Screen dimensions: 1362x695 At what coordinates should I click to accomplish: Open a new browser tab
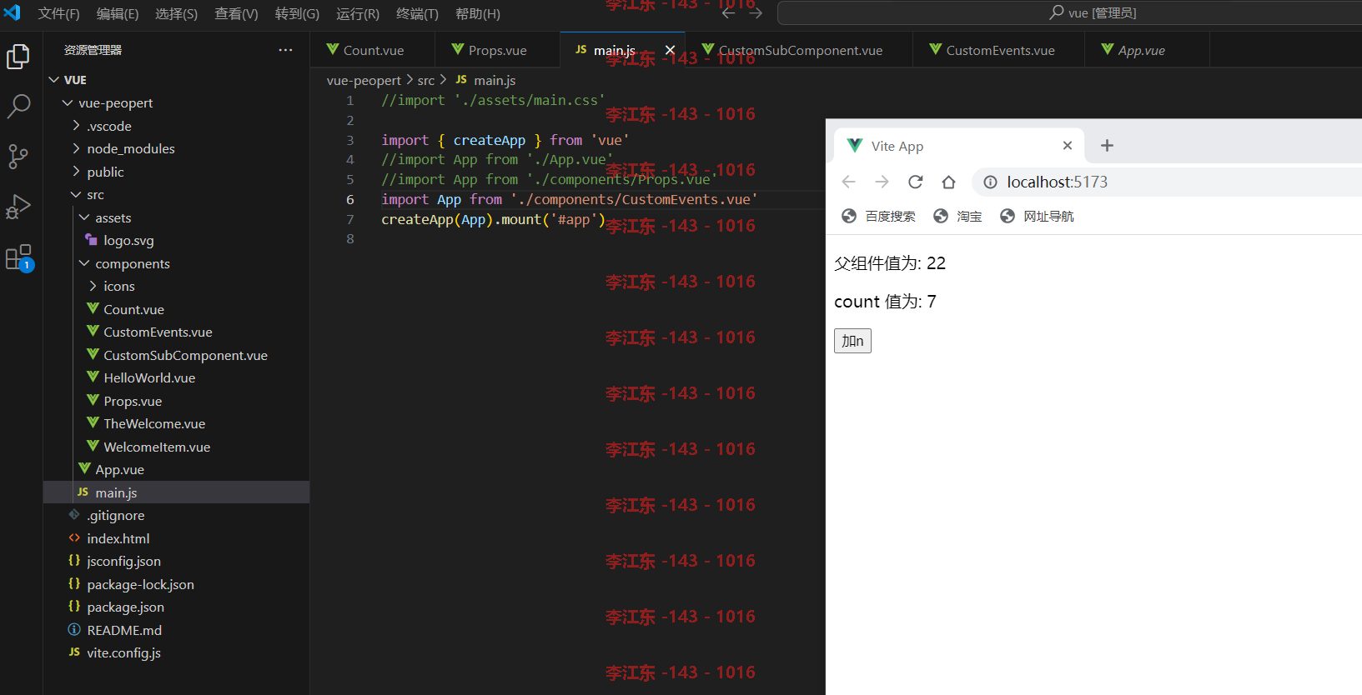[x=1107, y=146]
